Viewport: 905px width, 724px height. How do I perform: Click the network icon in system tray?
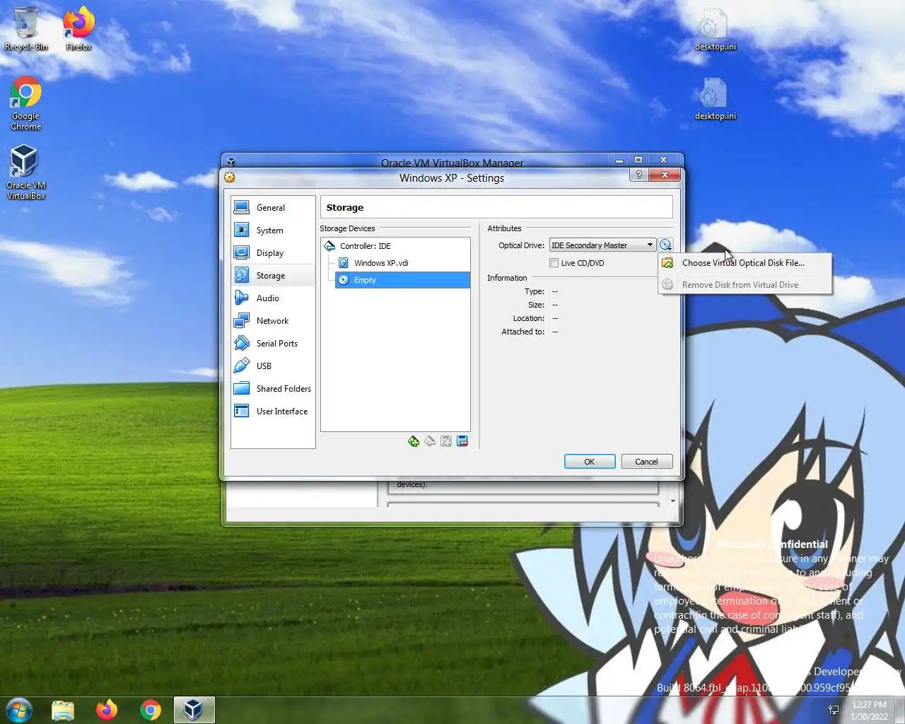click(834, 710)
